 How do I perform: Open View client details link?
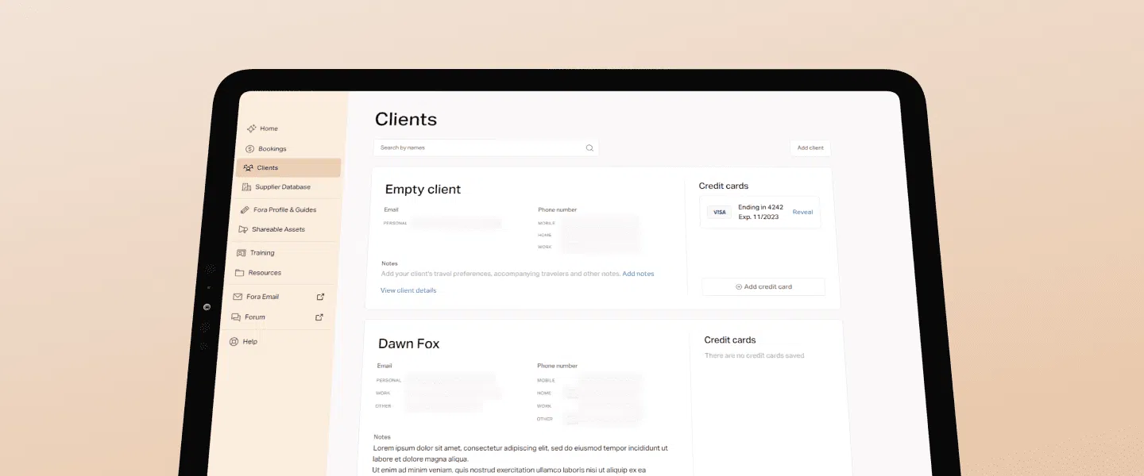click(408, 290)
